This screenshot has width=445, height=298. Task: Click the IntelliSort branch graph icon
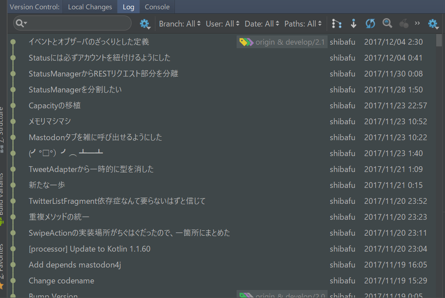pyautogui.click(x=337, y=23)
